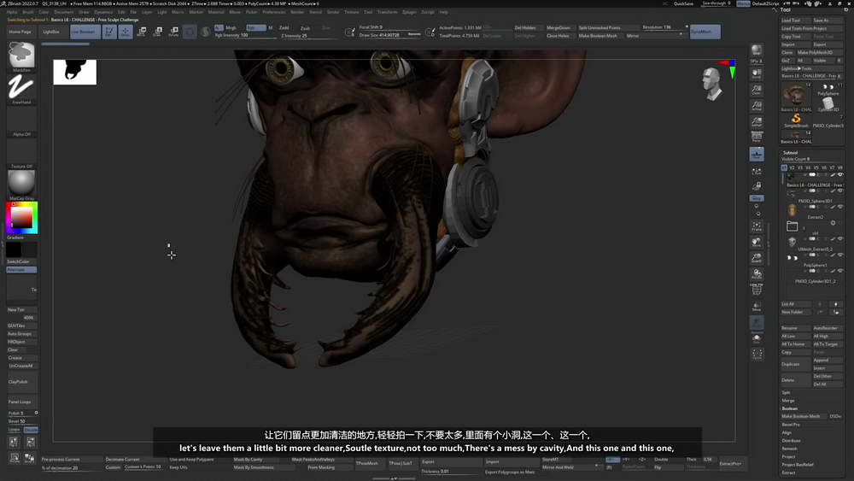
Task: Click the Home Page button
Action: pyautogui.click(x=20, y=32)
